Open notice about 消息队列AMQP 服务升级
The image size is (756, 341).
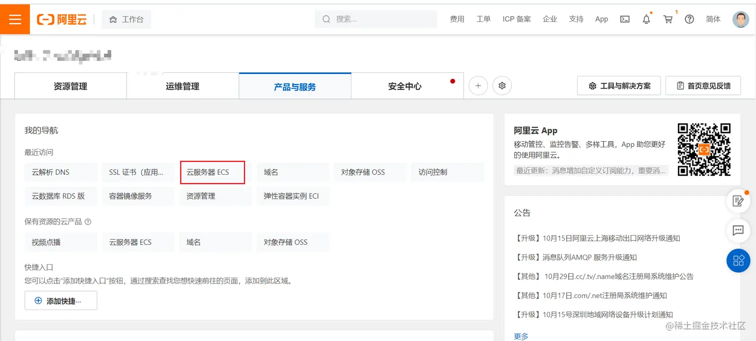[x=575, y=257]
